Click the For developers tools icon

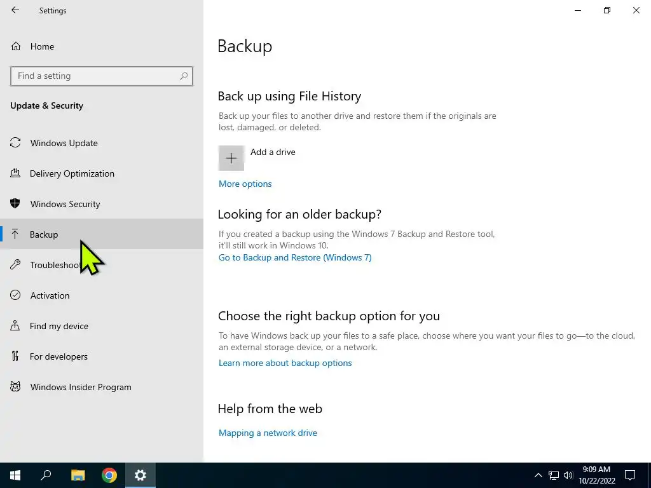coord(15,356)
